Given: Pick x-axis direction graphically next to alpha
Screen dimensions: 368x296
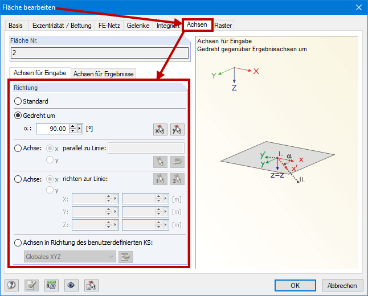Looking at the screenshot, I should pyautogui.click(x=160, y=129).
